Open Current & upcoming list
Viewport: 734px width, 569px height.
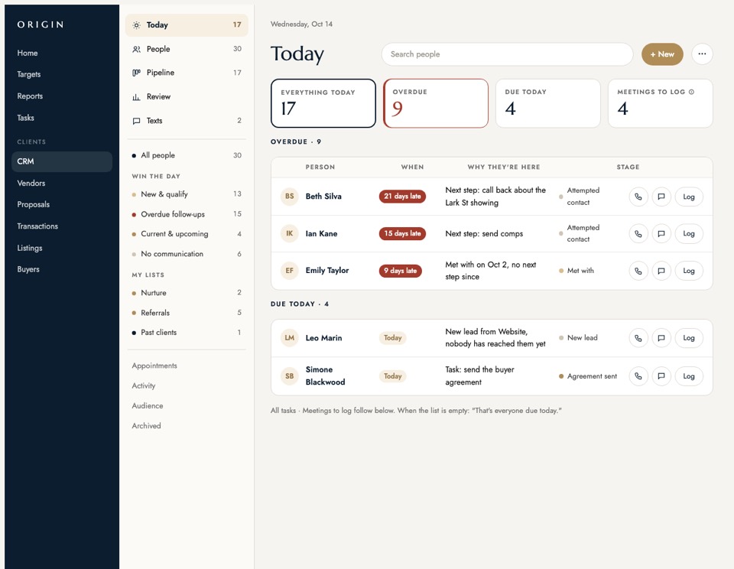coord(187,234)
